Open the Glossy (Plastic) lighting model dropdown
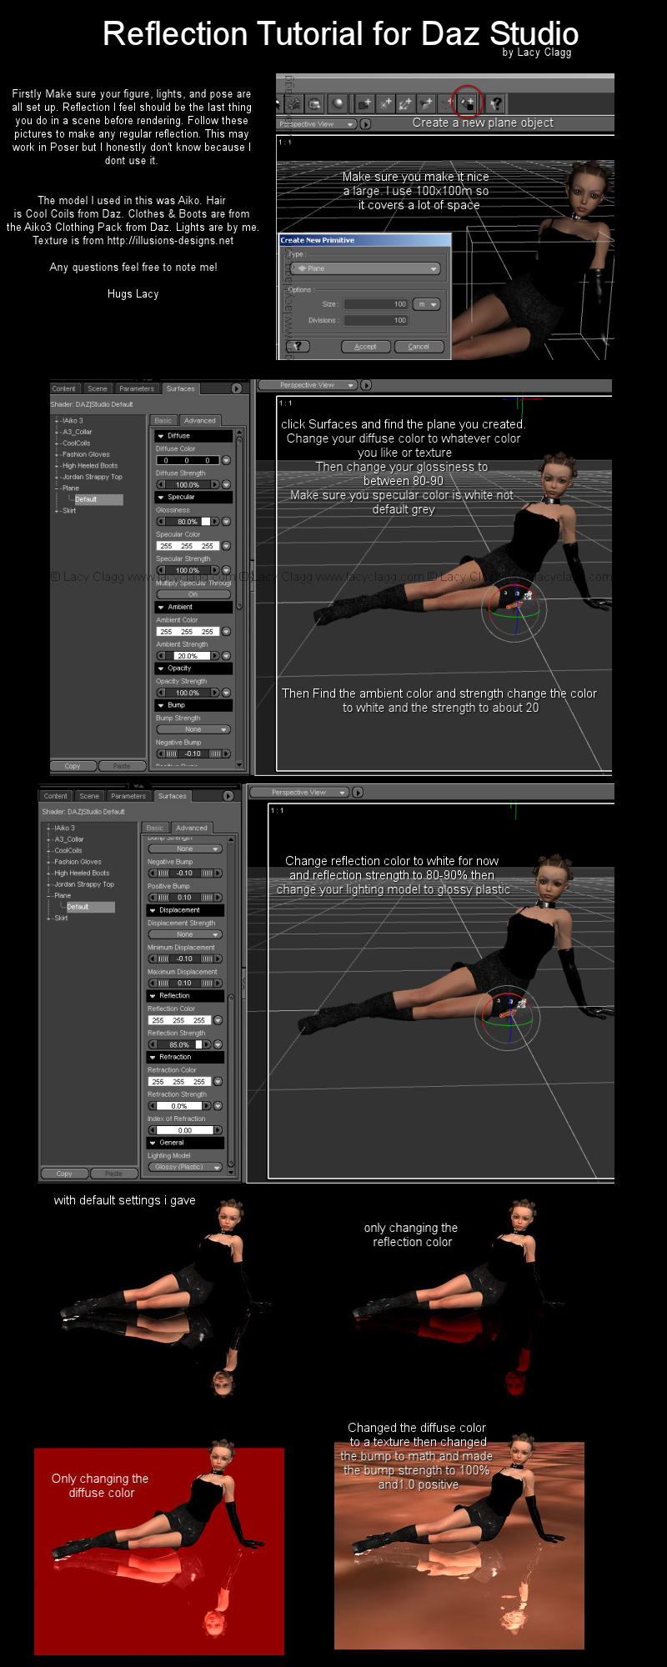667x1667 pixels. pyautogui.click(x=185, y=1167)
